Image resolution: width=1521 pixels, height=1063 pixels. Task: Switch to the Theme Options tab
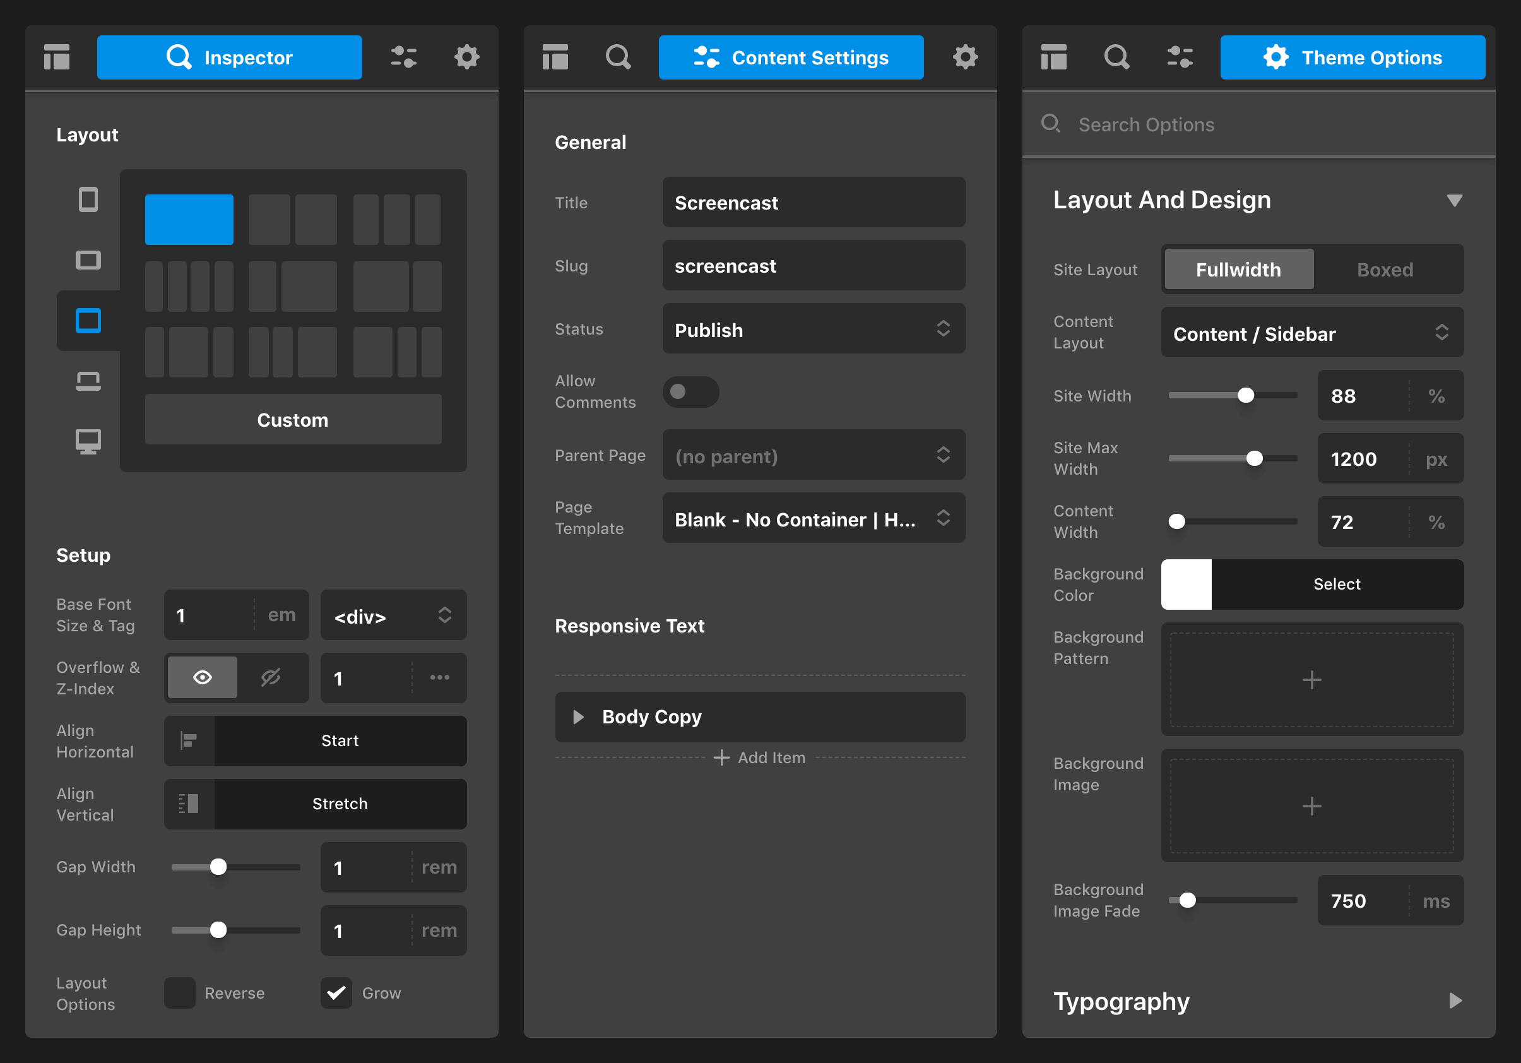(x=1352, y=57)
